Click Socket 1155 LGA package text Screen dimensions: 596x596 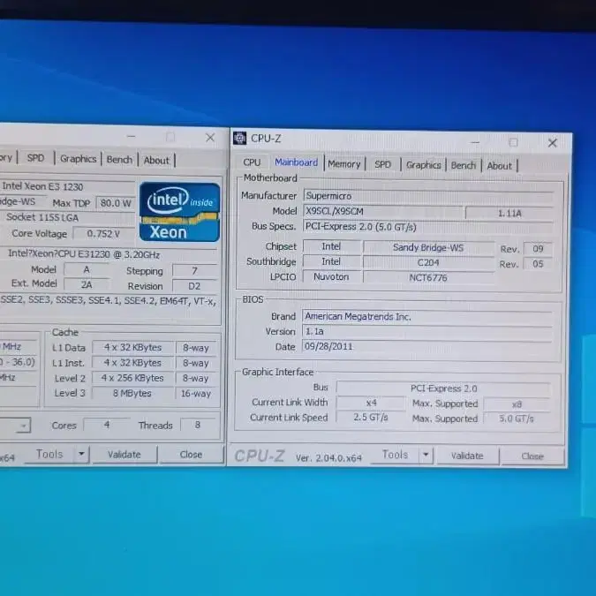[42, 217]
